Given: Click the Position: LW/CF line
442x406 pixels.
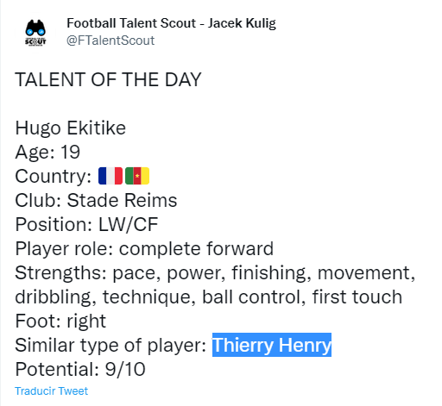Looking at the screenshot, I should (x=86, y=224).
